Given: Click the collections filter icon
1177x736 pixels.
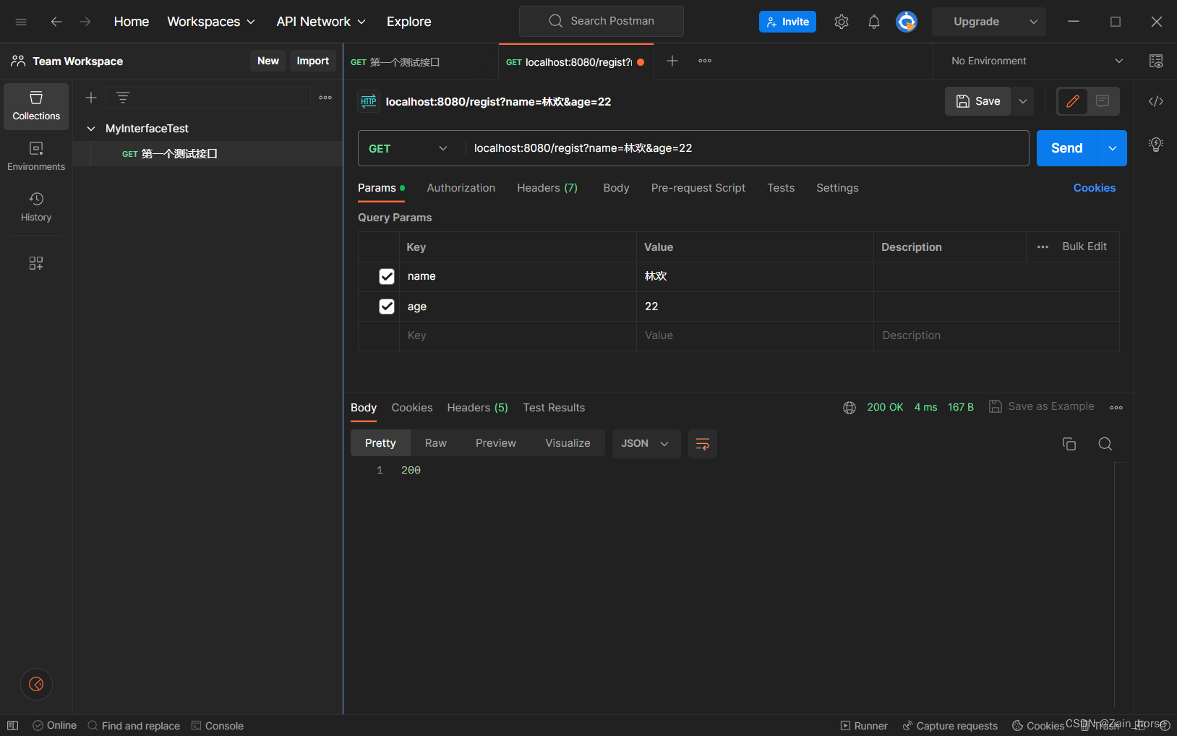Looking at the screenshot, I should point(123,98).
